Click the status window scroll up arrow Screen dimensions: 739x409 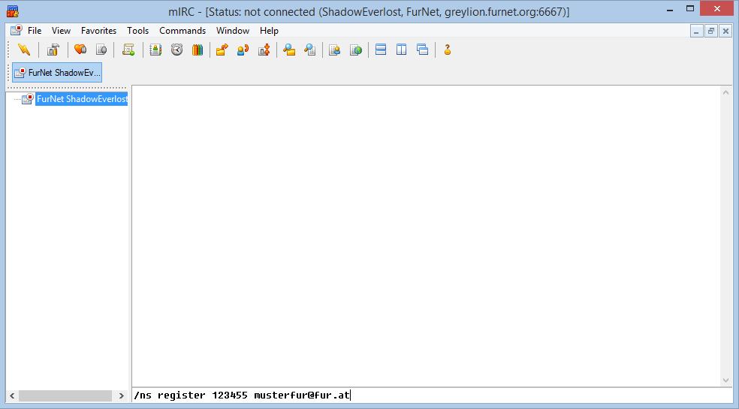click(725, 92)
